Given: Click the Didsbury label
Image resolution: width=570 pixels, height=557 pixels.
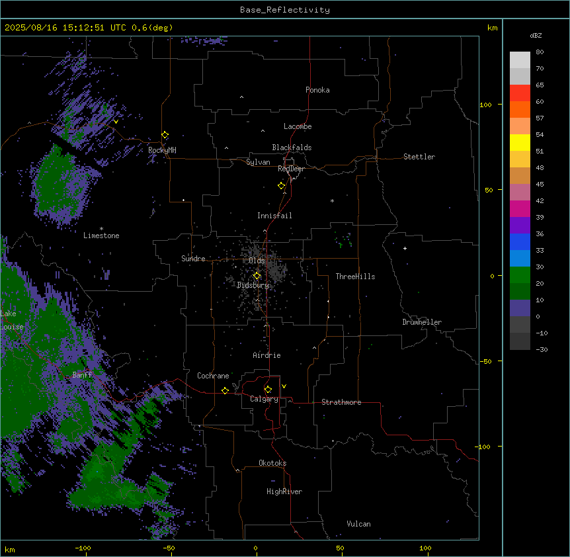Looking at the screenshot, I should tap(253, 285).
